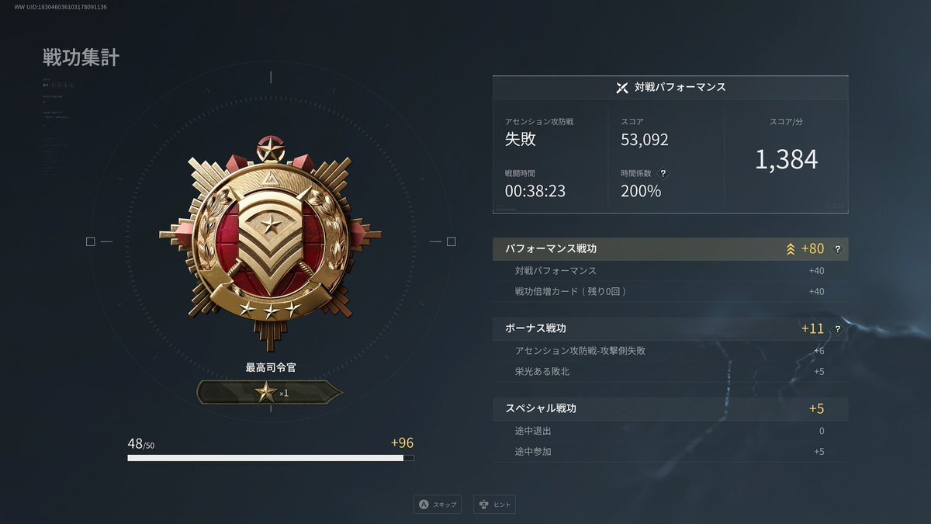The width and height of the screenshot is (931, 524).
Task: Click the gold star ×1 badge
Action: (270, 393)
